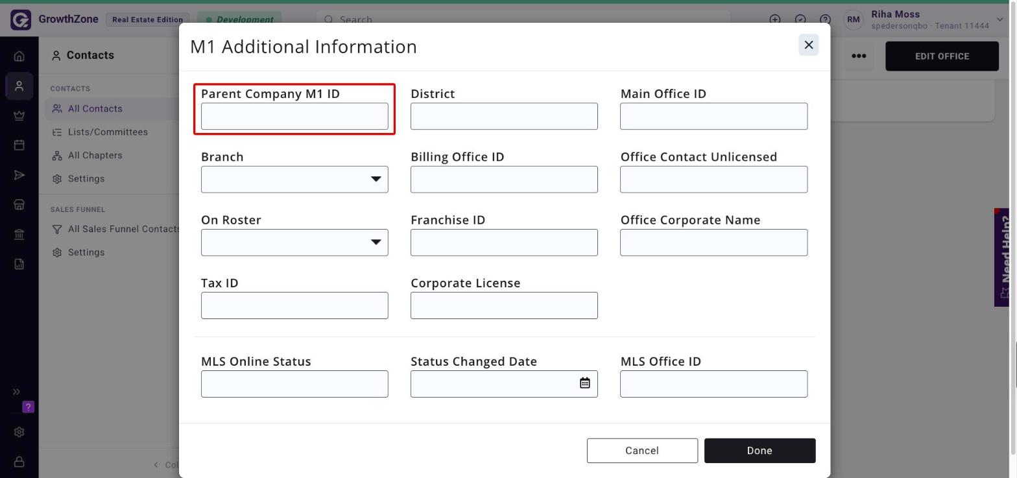Viewport: 1017px width, 478px height.
Task: Click the Done button
Action: click(x=760, y=451)
